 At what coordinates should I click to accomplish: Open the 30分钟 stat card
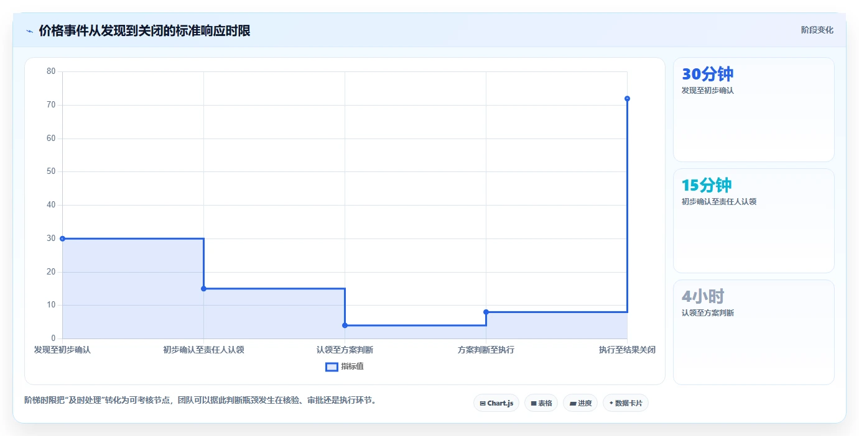click(753, 110)
